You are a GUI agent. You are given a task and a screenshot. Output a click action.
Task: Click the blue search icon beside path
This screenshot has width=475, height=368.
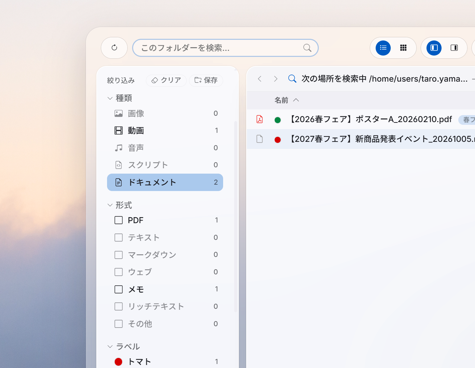click(292, 79)
